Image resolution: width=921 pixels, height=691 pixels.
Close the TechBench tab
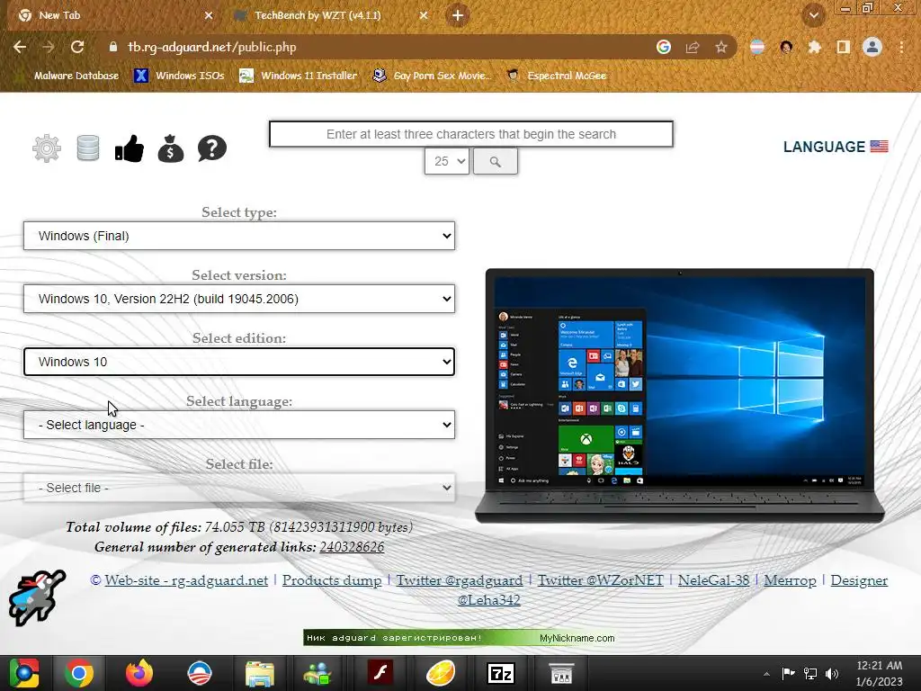(424, 15)
